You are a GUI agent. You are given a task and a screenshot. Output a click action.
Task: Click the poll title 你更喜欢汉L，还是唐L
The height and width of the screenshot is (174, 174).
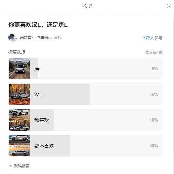(38, 25)
